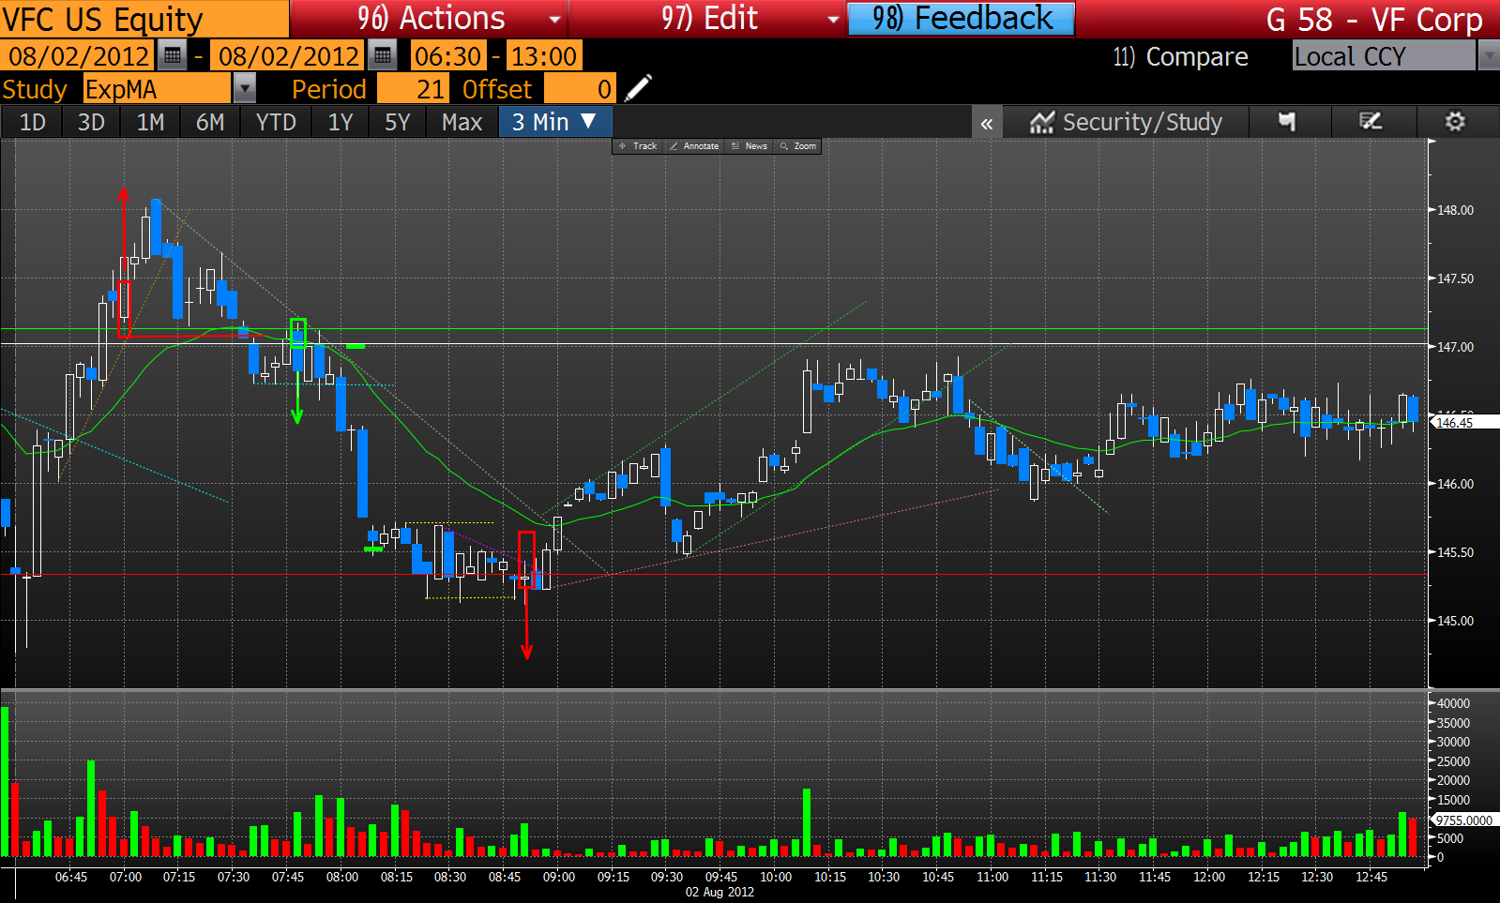Click the Local CCY currency field
1500x903 pixels.
(x=1384, y=56)
